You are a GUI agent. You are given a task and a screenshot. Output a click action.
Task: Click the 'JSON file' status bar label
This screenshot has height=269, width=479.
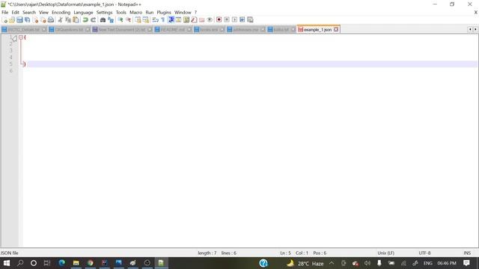[10, 253]
